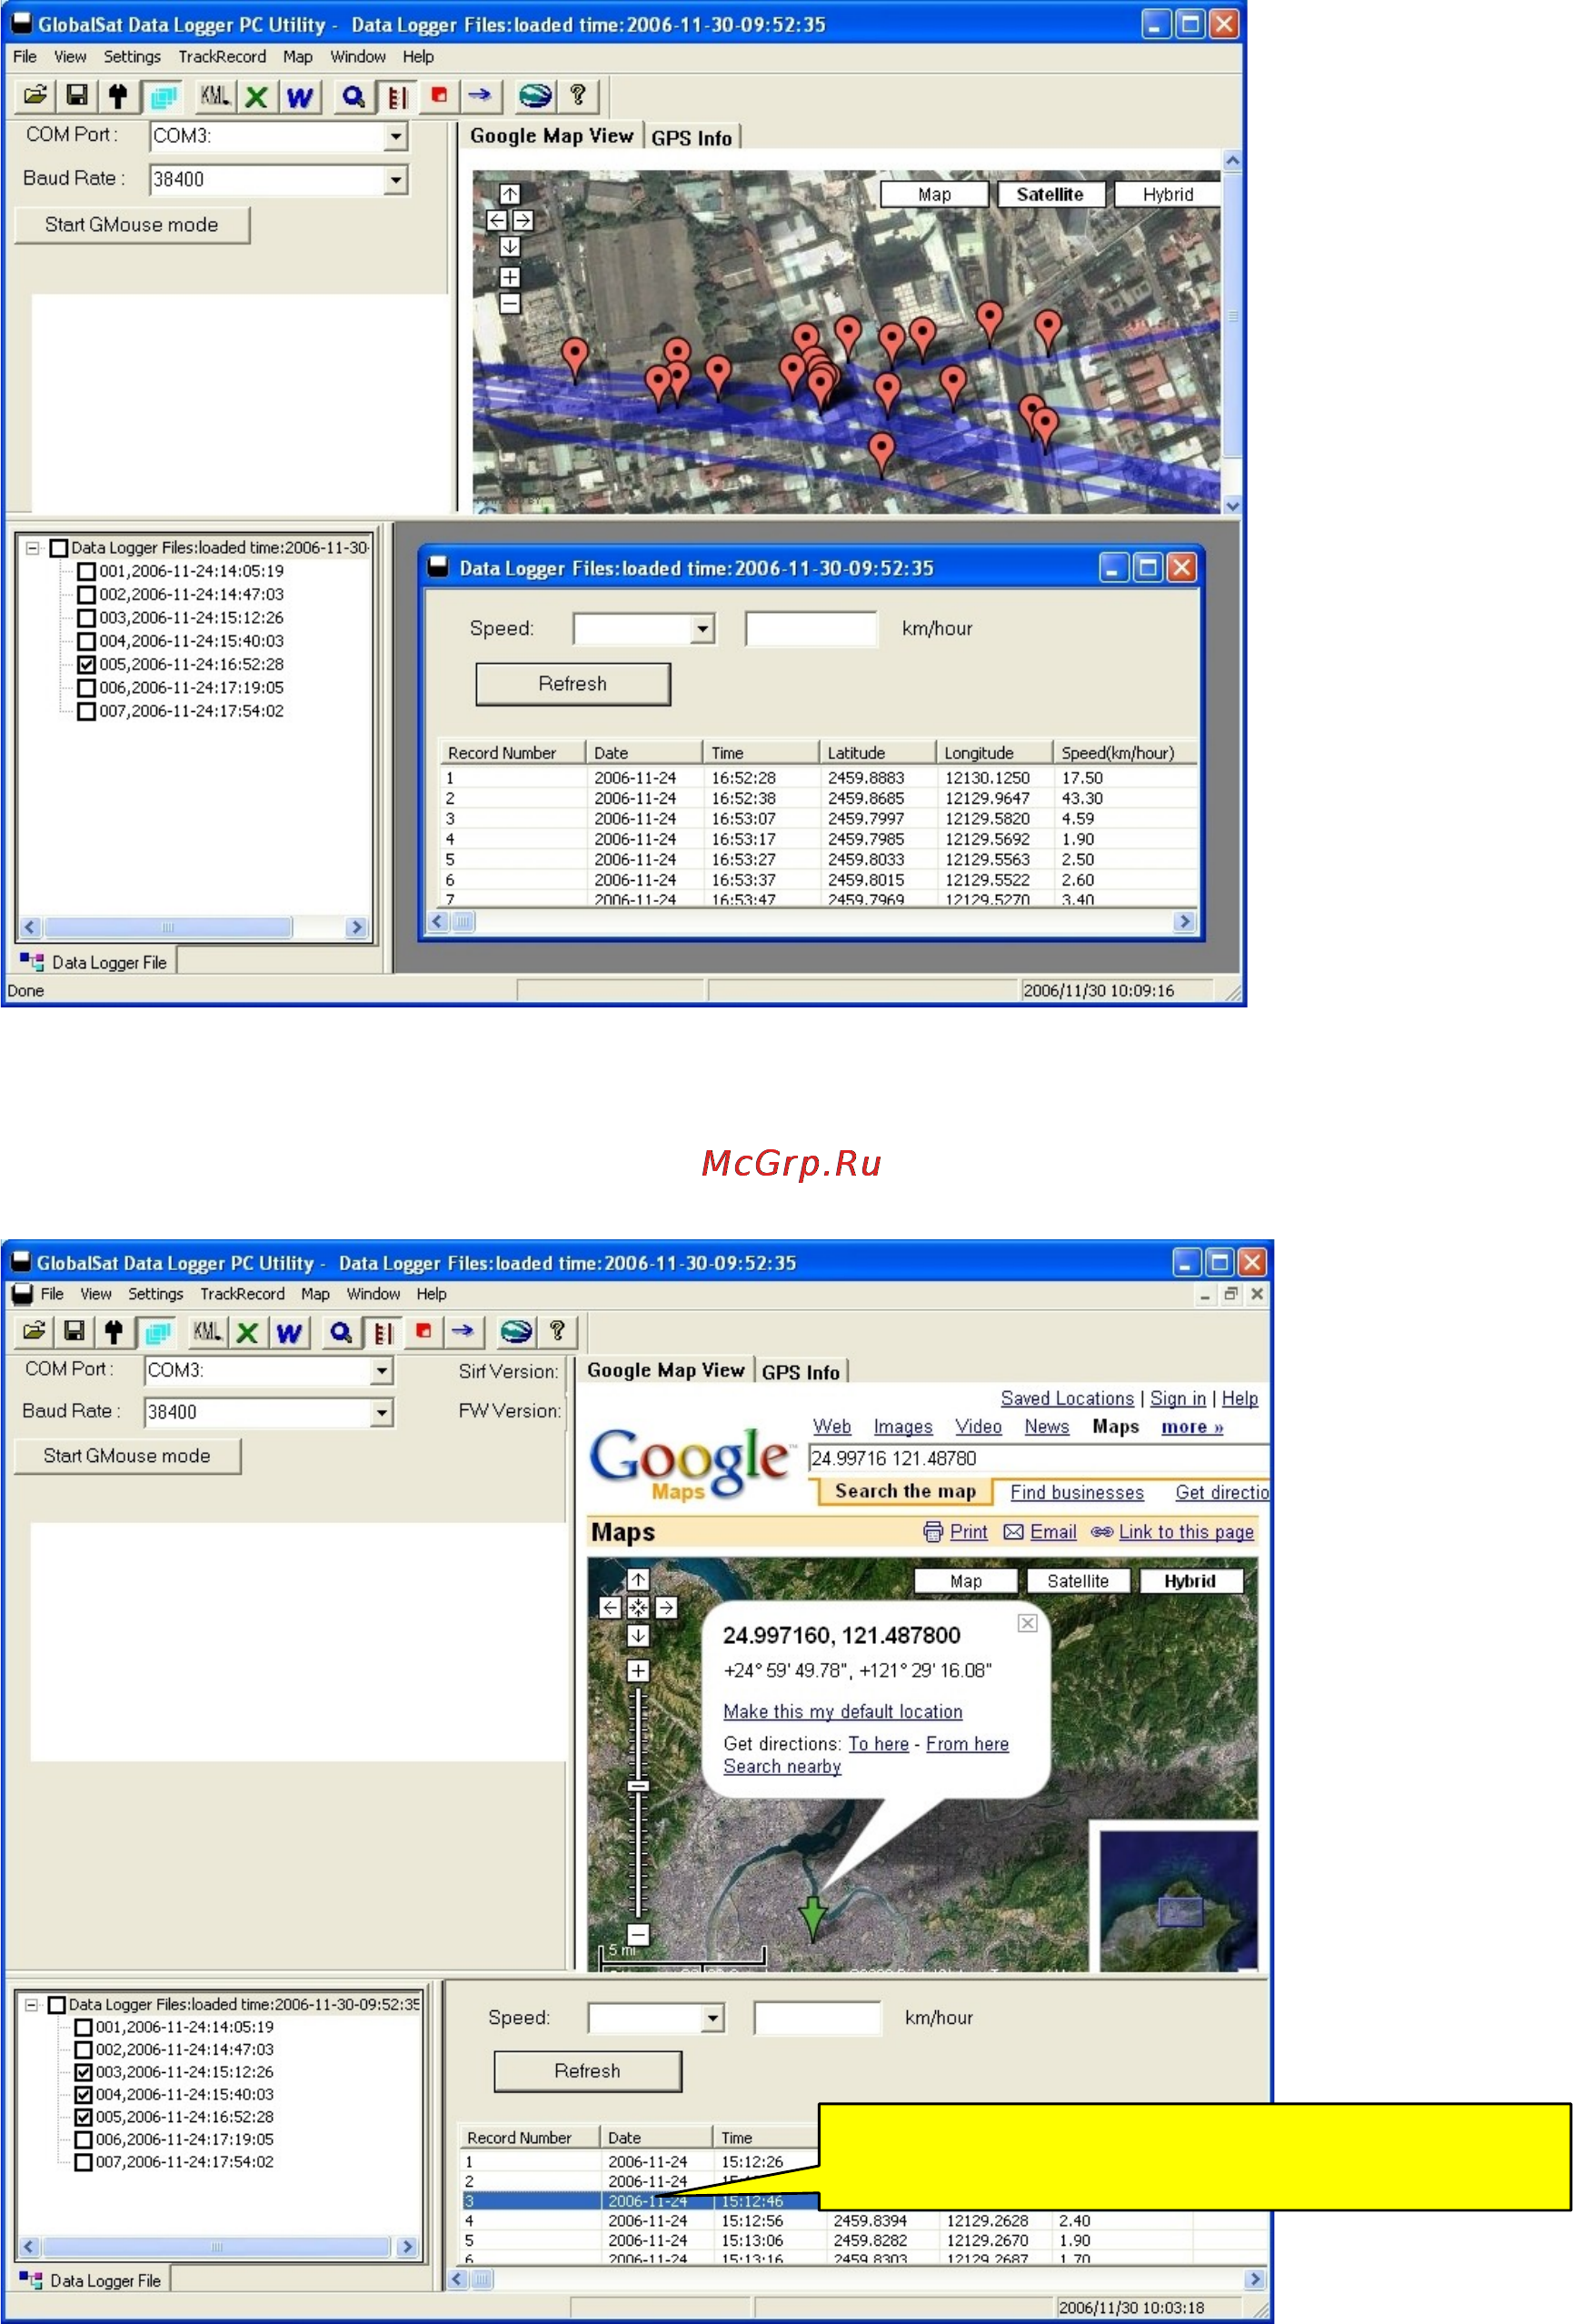
Task: Open Speed comparison dropdown in lower window
Action: 712,2018
